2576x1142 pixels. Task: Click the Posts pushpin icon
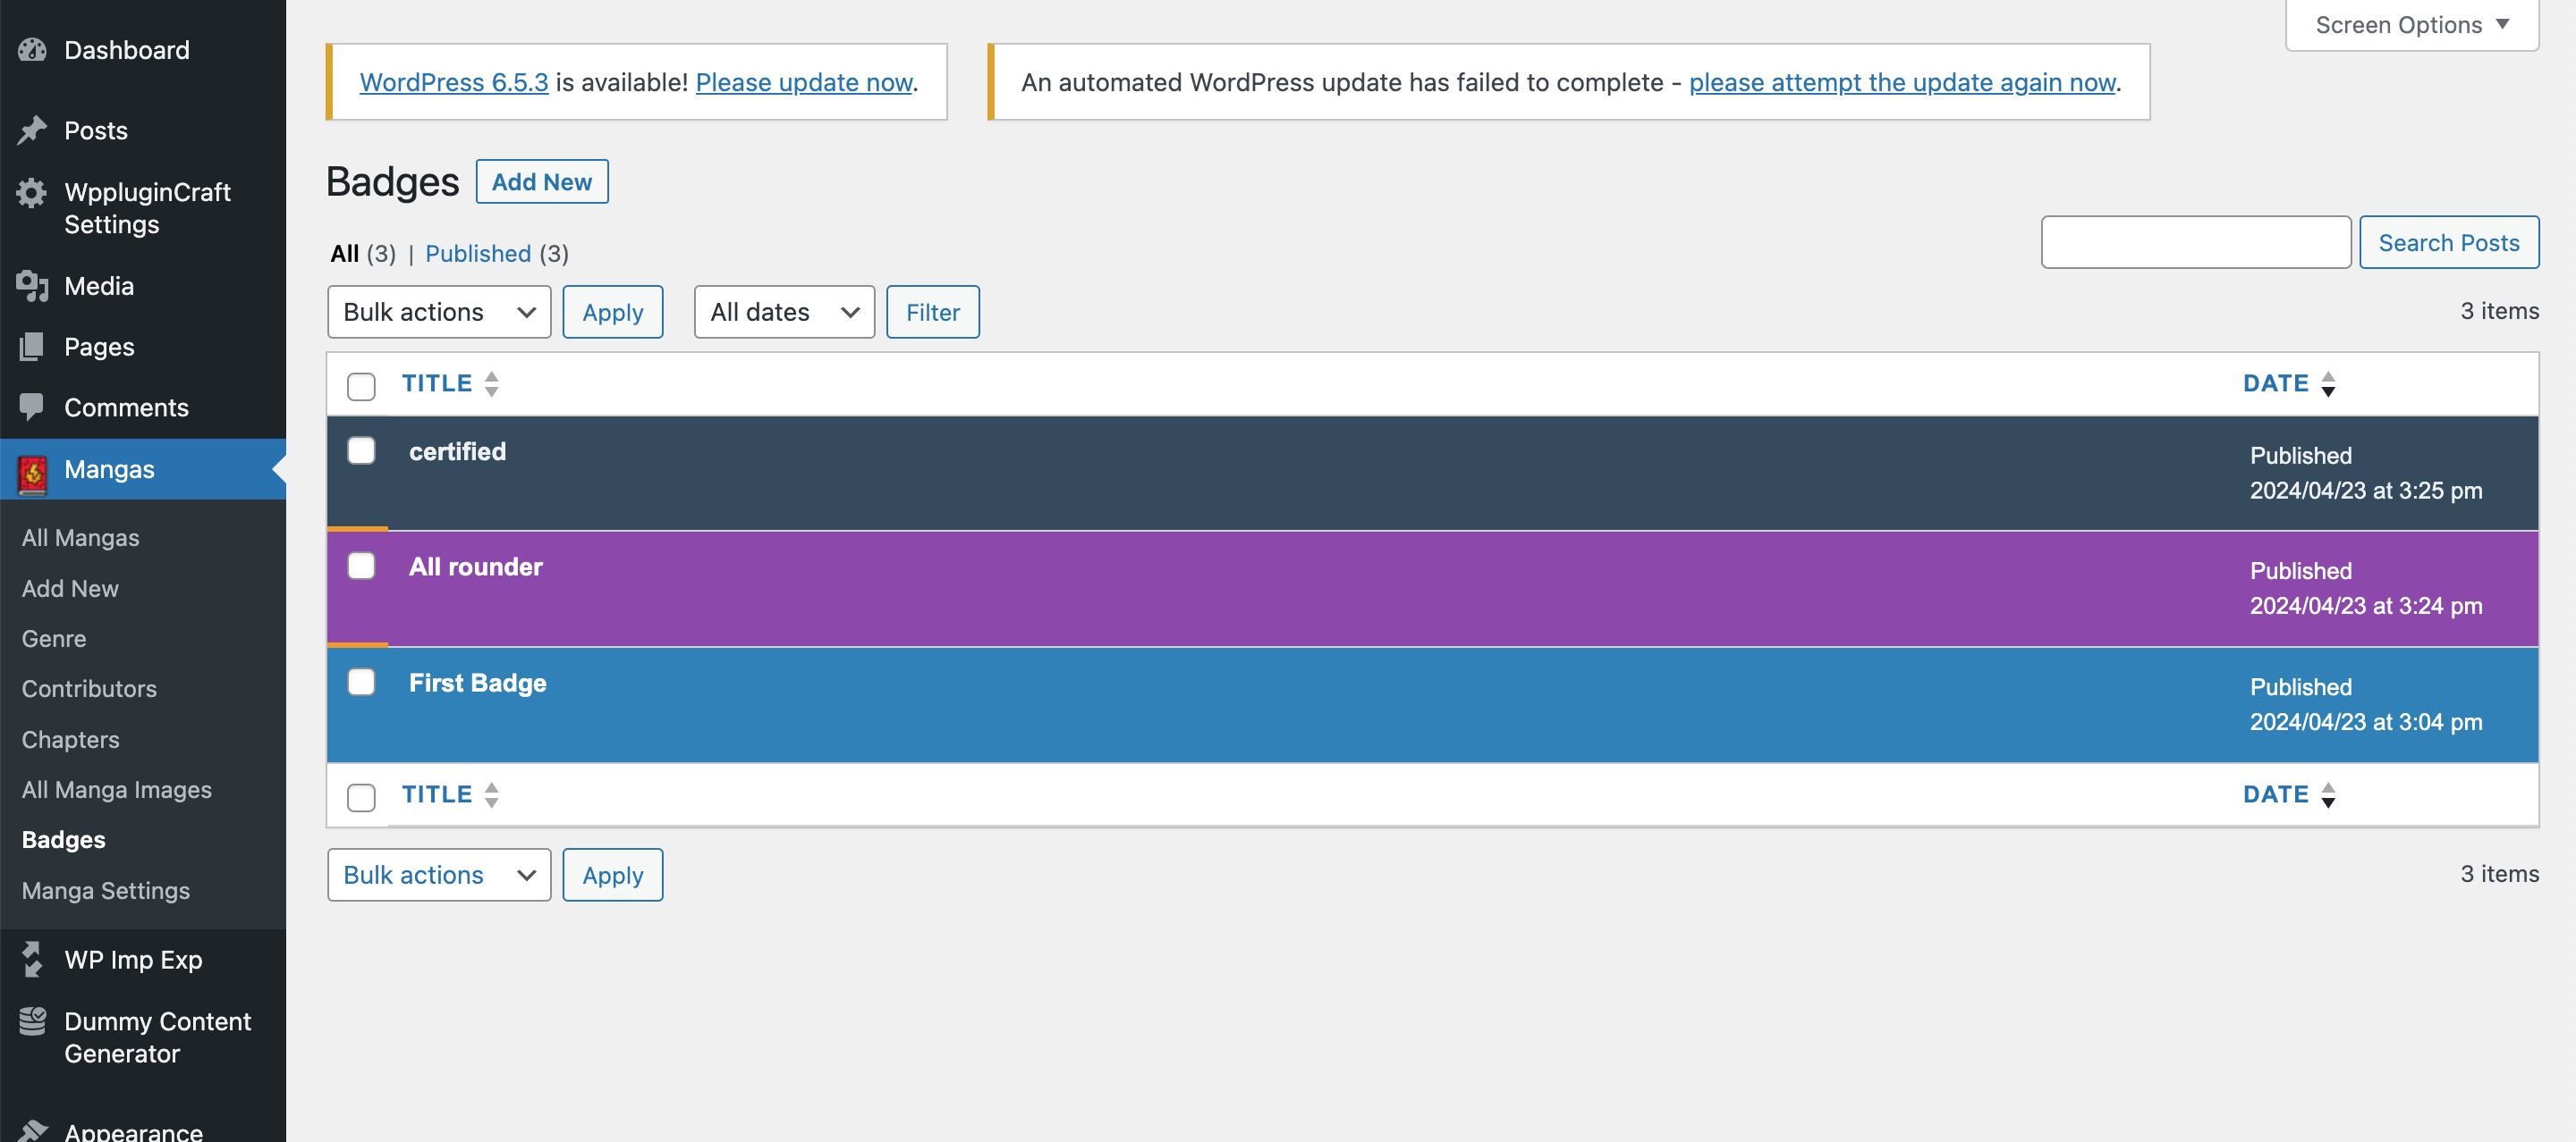(x=32, y=130)
